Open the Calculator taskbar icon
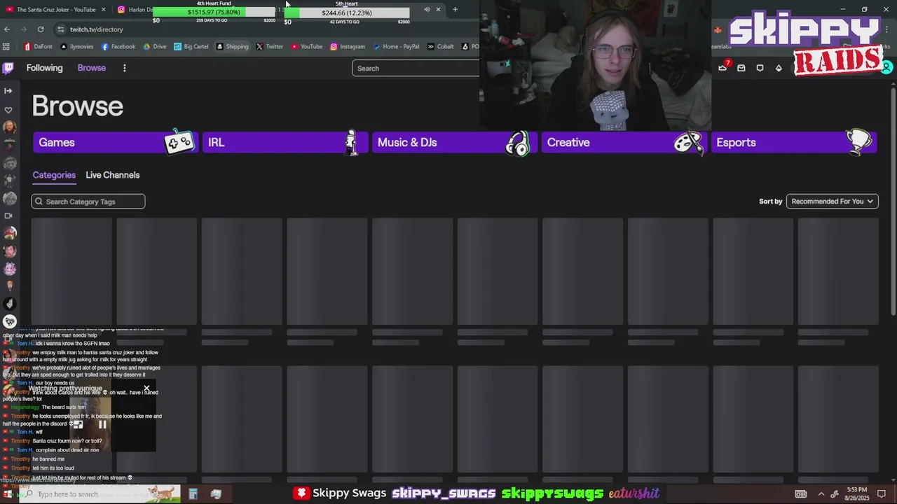 coord(193,494)
